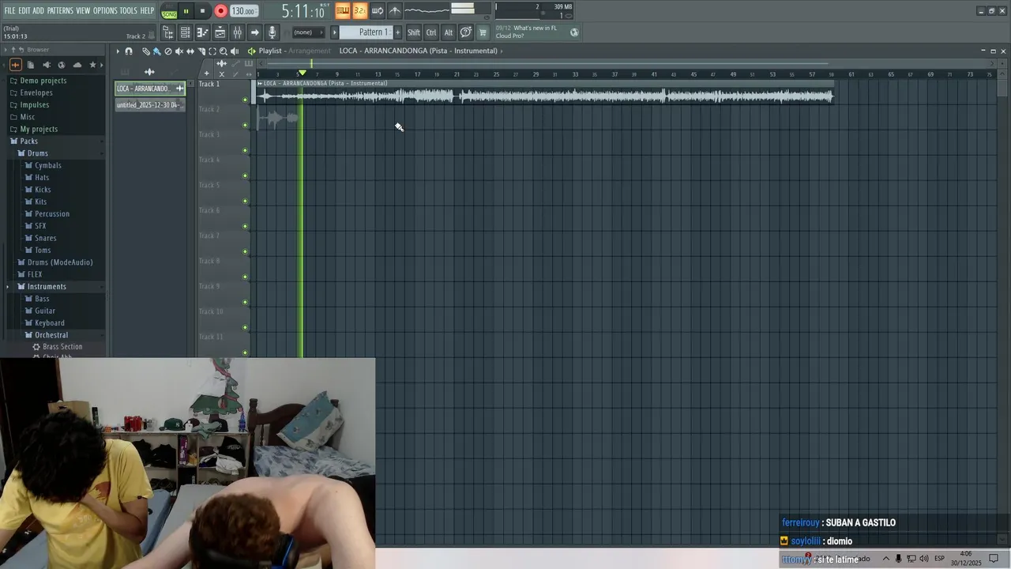Select the Slip tool in playlist

click(x=190, y=51)
